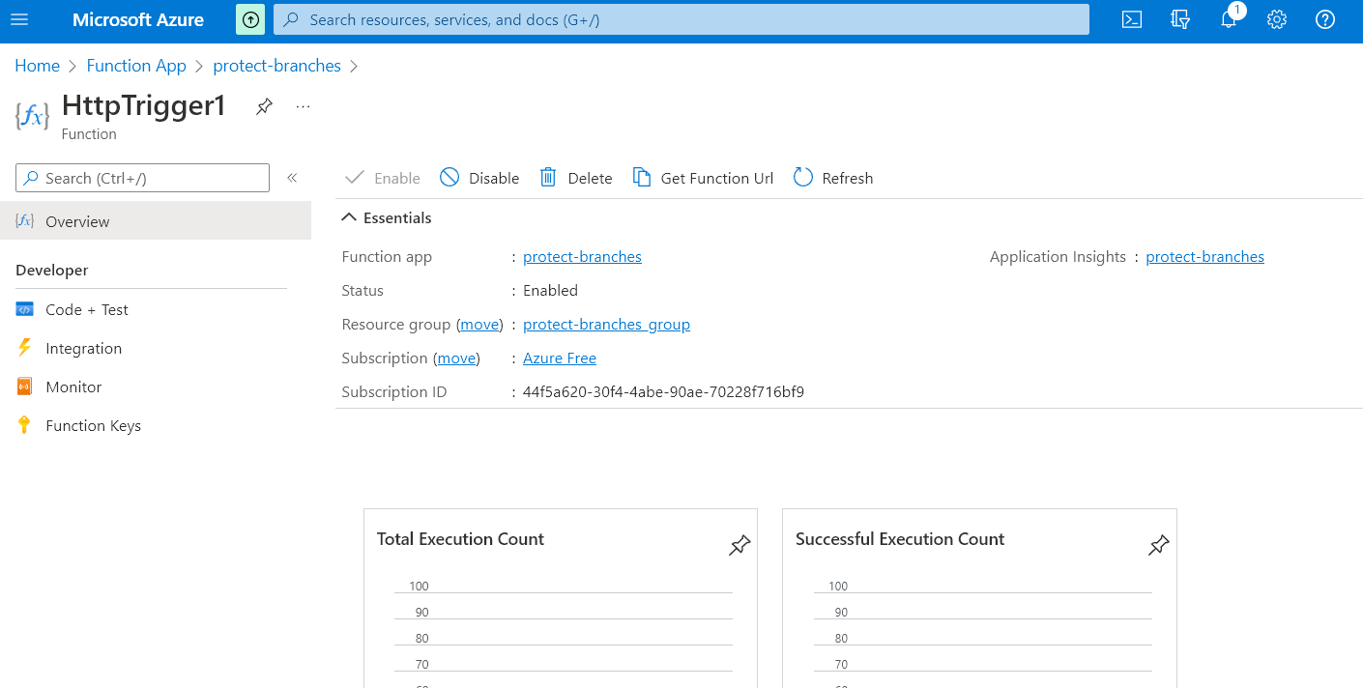
Task: Click move link beside Resource group
Action: (479, 325)
